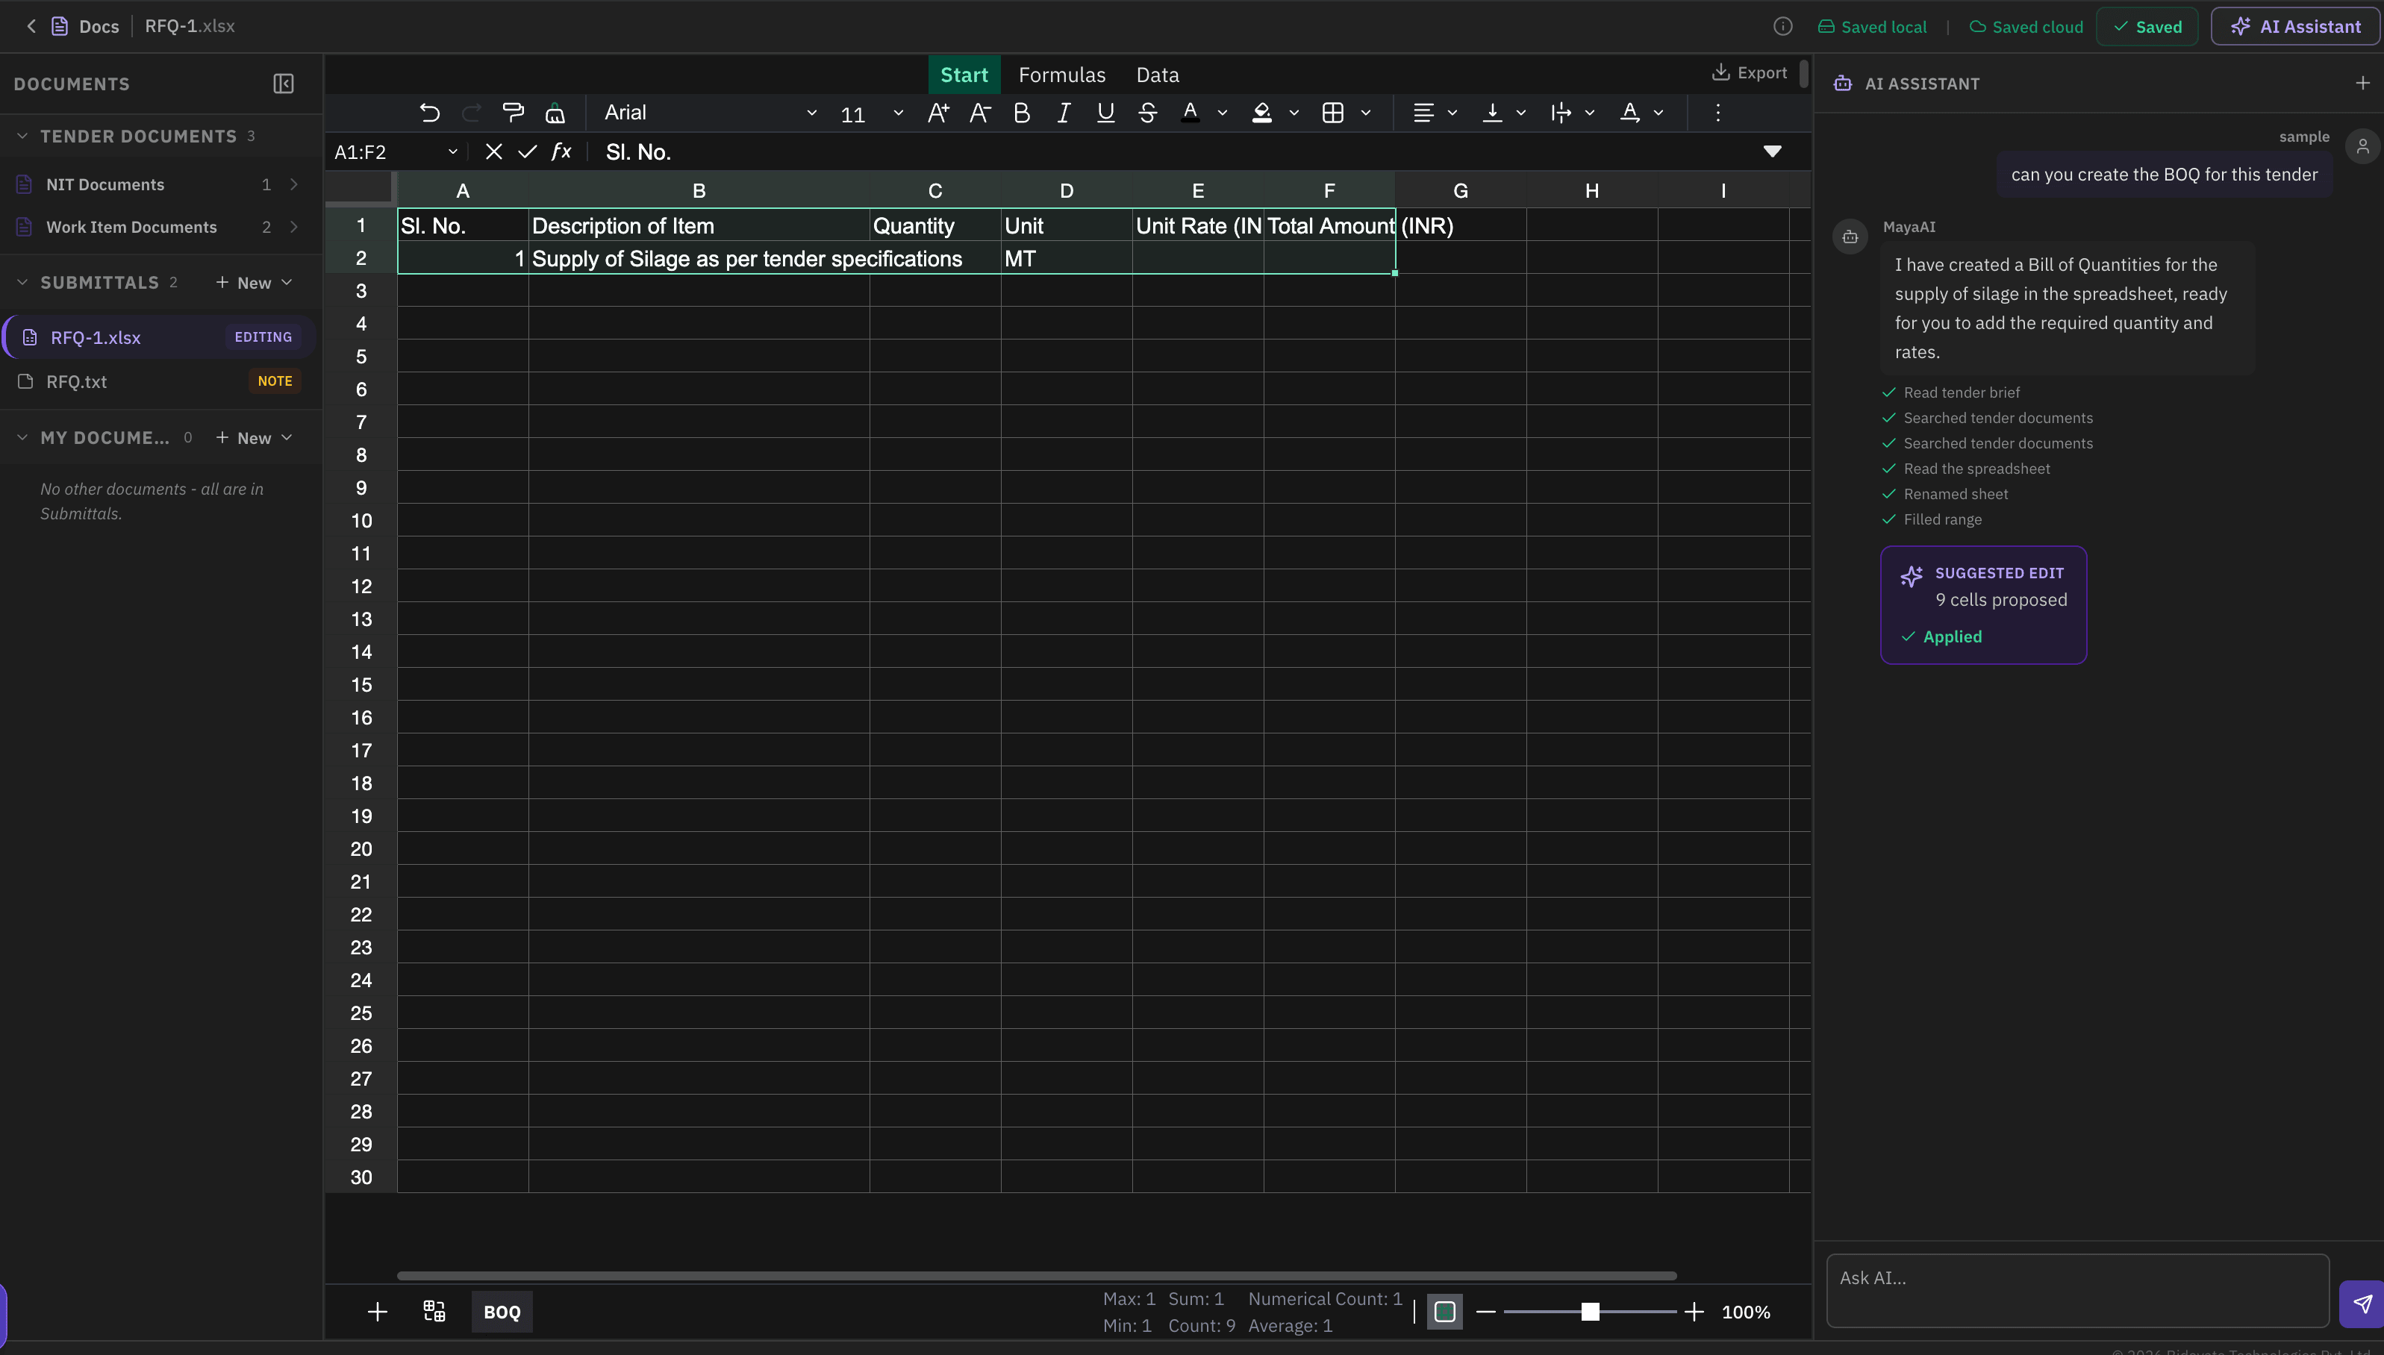Viewport: 2384px width, 1355px height.
Task: Start a new AI chat with plus icon
Action: click(2362, 84)
